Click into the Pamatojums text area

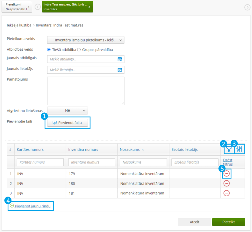click(x=86, y=91)
